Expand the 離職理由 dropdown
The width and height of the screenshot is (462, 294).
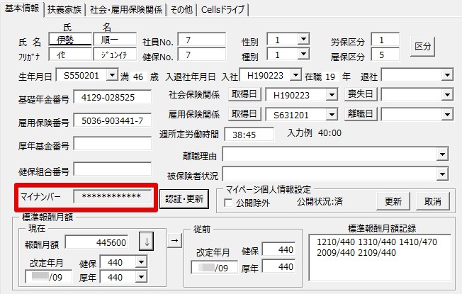(x=442, y=154)
